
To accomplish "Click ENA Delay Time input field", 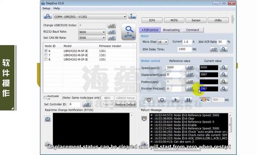I will click(184, 50).
